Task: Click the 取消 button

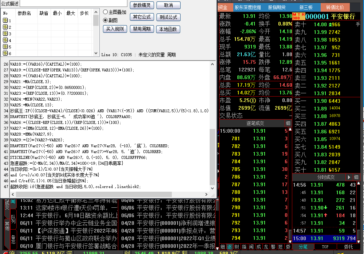Action: click(169, 5)
